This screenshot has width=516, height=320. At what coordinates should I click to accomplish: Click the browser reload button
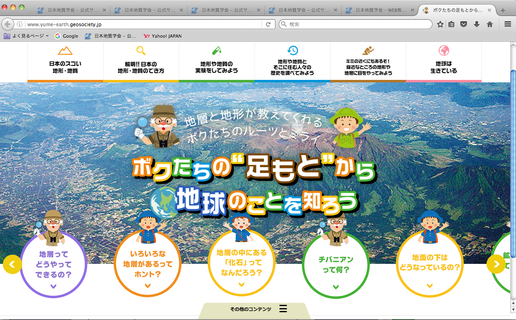tap(268, 24)
